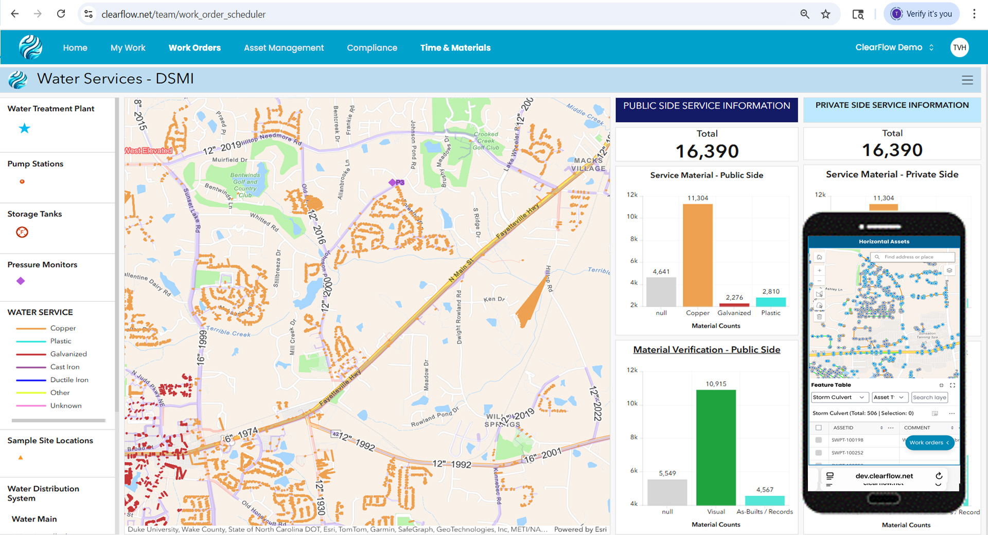
Task: Open the hamburger menu on DSMI dashboard
Action: tap(967, 80)
